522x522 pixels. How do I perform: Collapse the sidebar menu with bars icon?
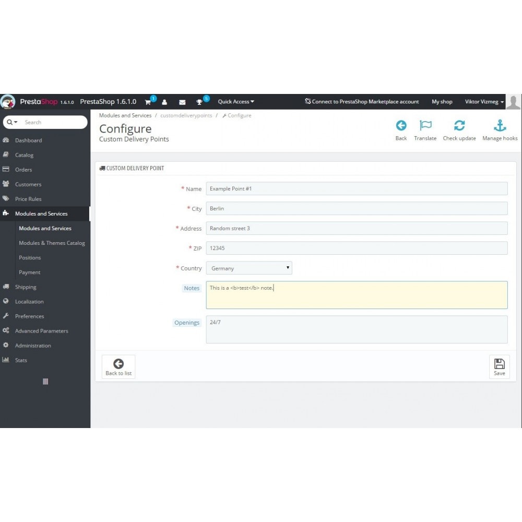coord(45,382)
